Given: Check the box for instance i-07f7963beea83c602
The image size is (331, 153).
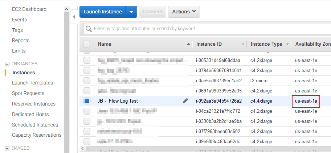Looking at the screenshot, I should pyautogui.click(x=87, y=132).
